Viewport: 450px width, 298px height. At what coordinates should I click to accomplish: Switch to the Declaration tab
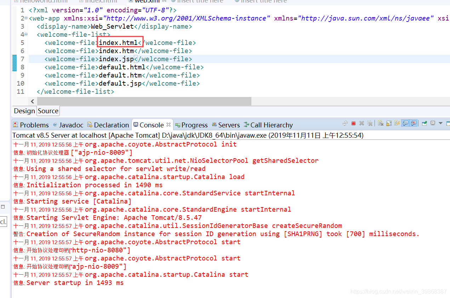point(108,125)
